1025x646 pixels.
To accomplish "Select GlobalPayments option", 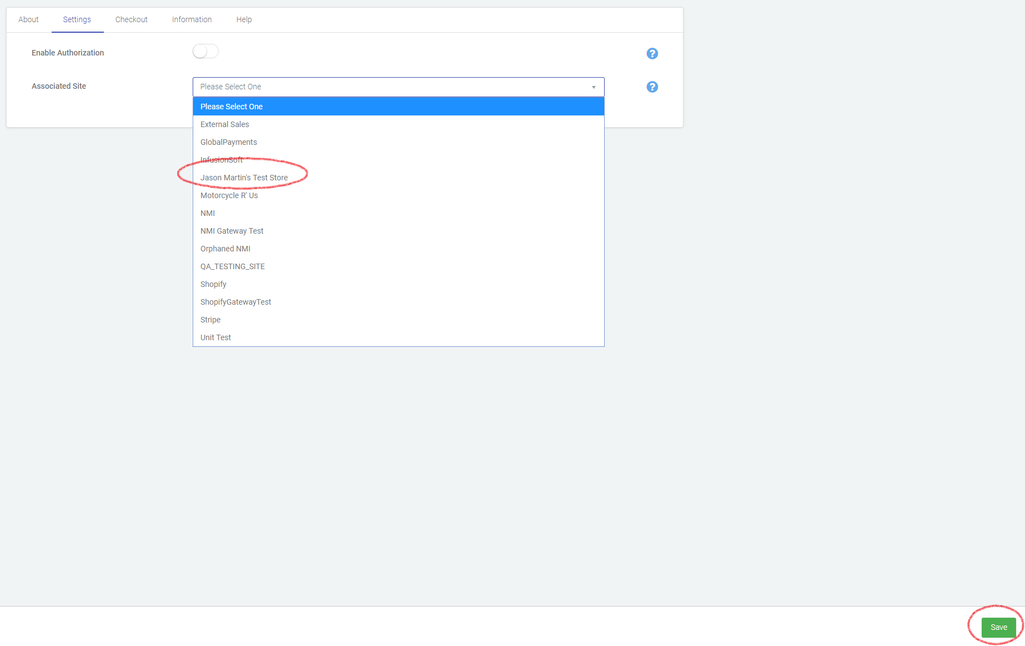I will (x=398, y=142).
